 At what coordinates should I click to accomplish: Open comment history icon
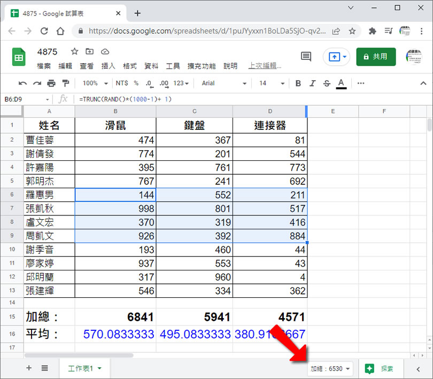tap(306, 57)
